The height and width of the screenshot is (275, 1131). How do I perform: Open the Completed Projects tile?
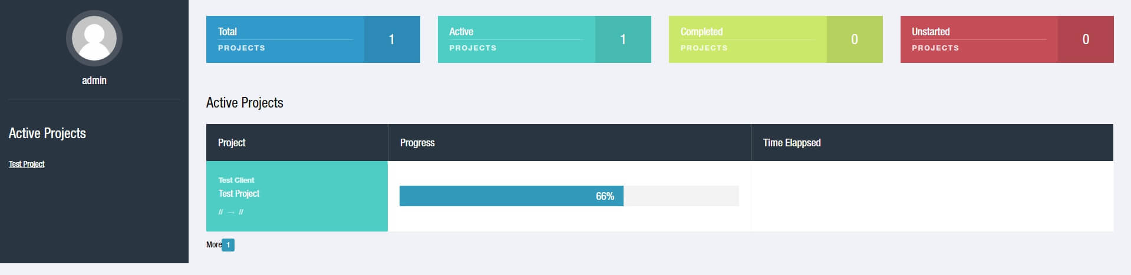coord(776,39)
